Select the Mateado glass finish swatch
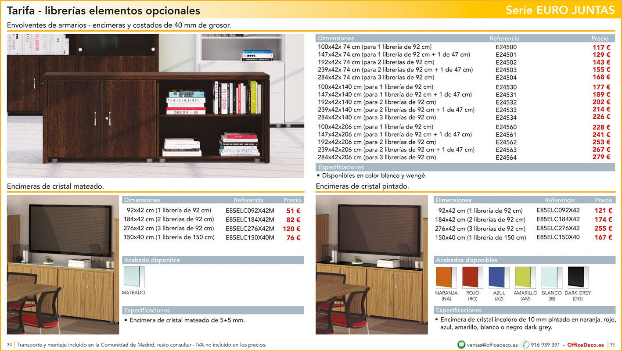 [x=134, y=277]
